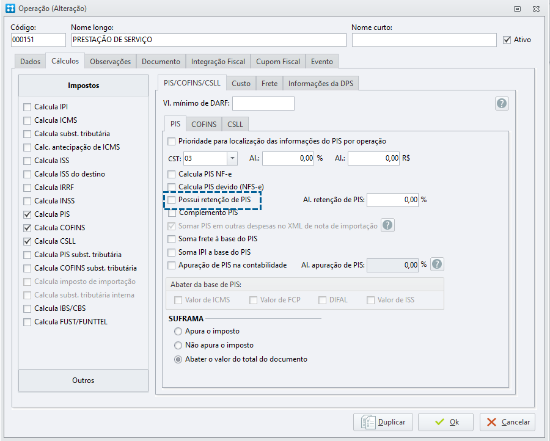The image size is (550, 441).
Task: Click the Al. retenção de PIS field
Action: (x=392, y=200)
